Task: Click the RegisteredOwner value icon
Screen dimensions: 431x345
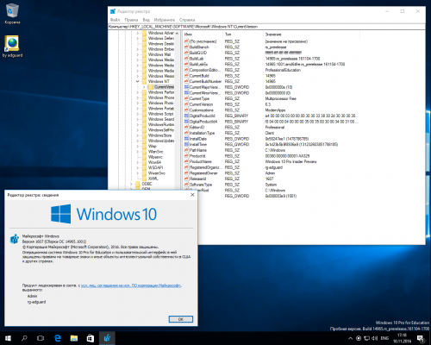Action: click(186, 173)
